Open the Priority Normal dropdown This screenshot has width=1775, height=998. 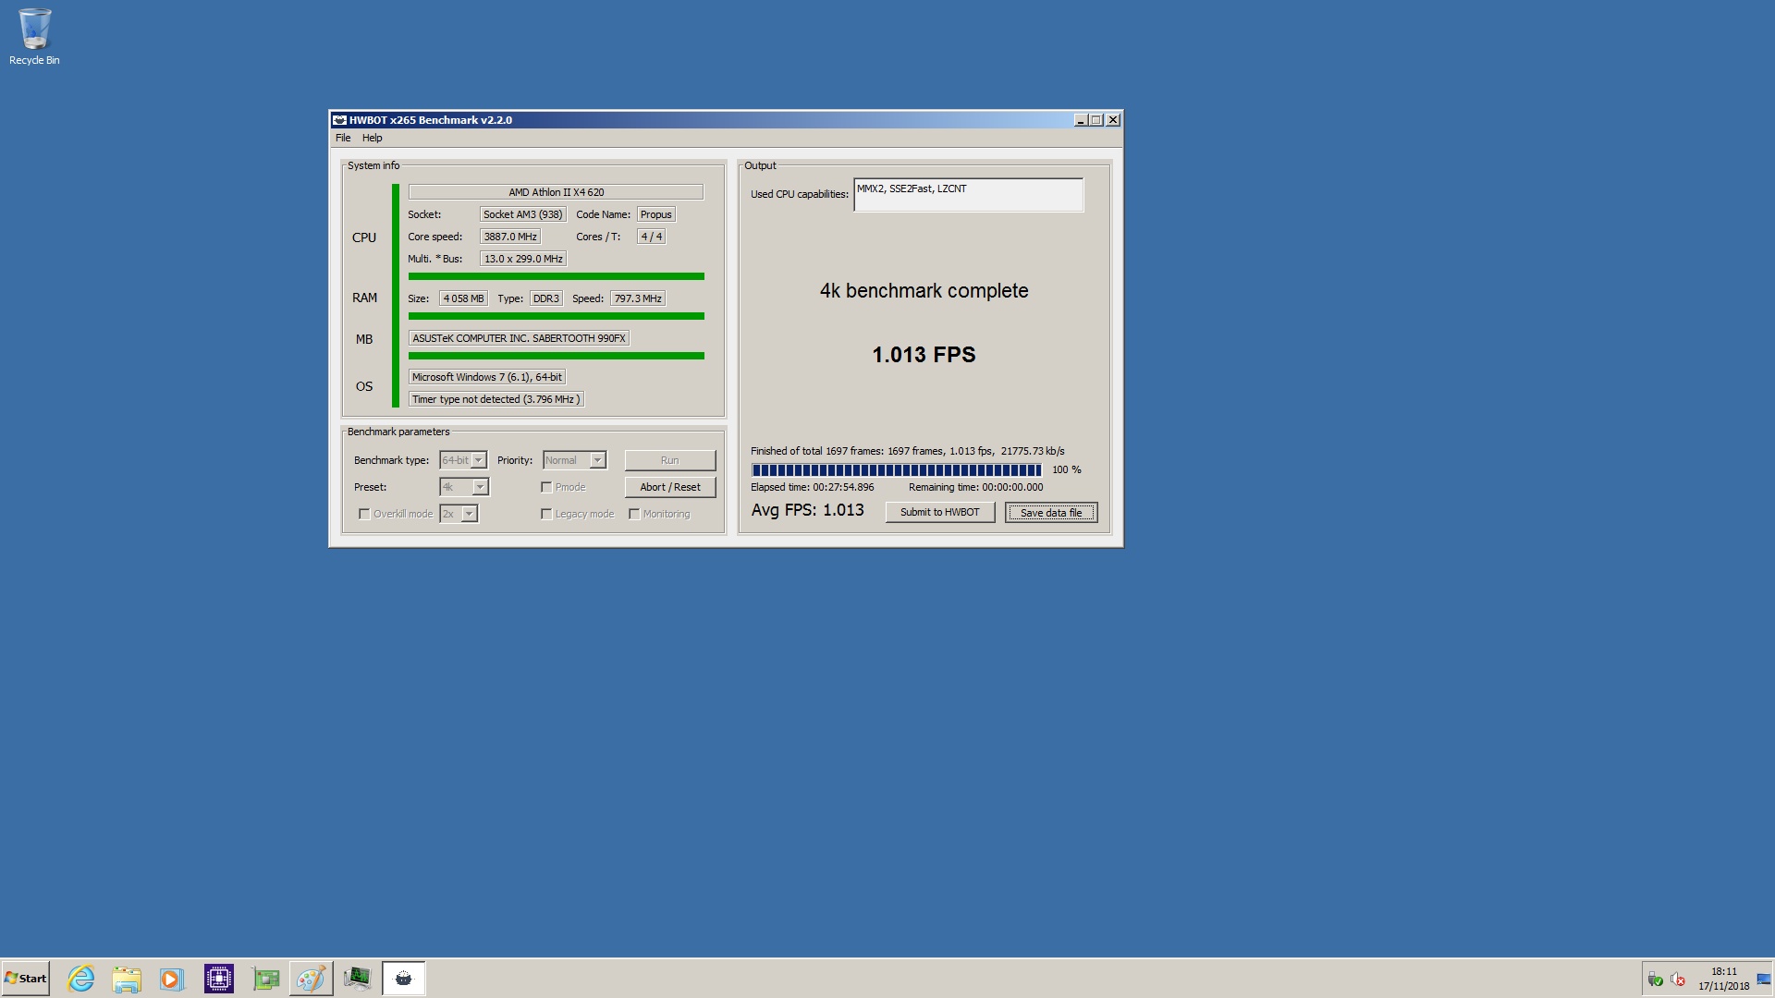[x=574, y=460]
